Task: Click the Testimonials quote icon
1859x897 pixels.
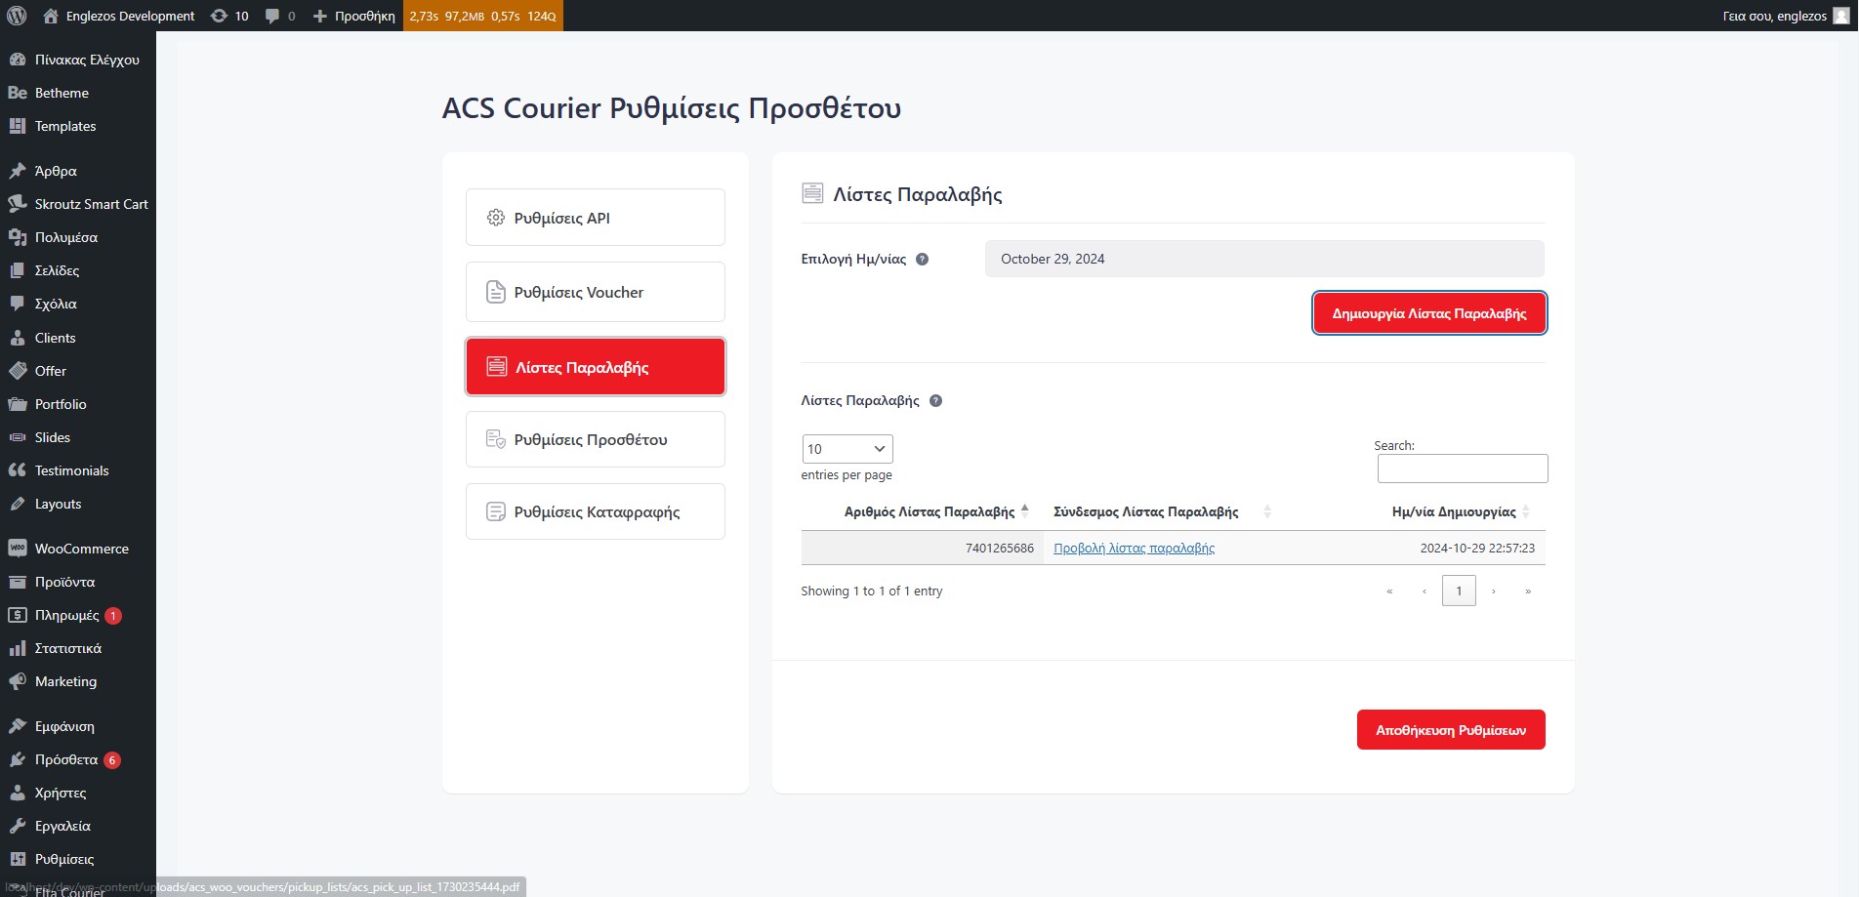Action: [18, 470]
